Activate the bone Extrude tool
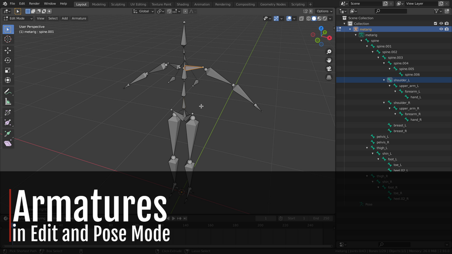The width and height of the screenshot is (452, 254). point(8,134)
